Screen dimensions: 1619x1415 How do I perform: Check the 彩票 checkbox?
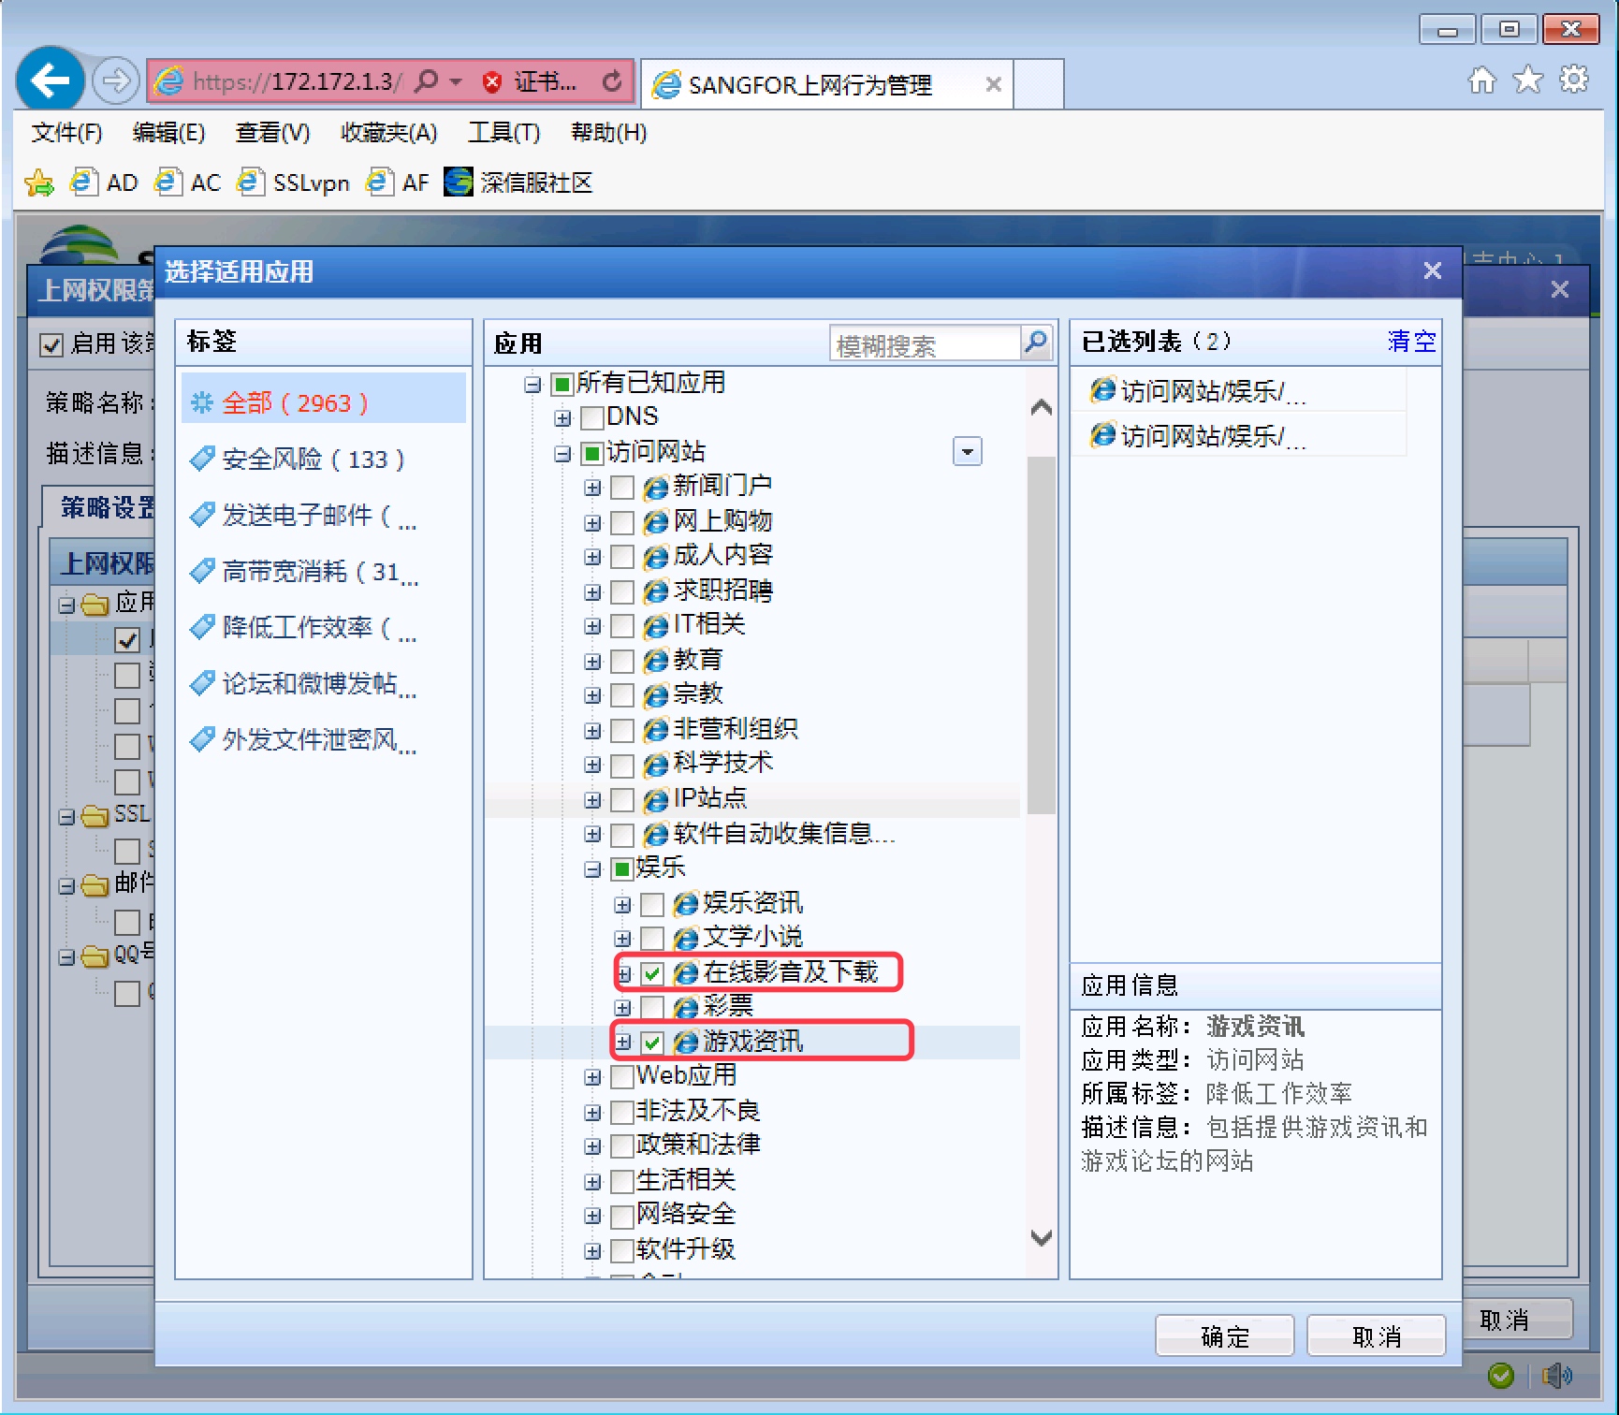pos(652,1008)
